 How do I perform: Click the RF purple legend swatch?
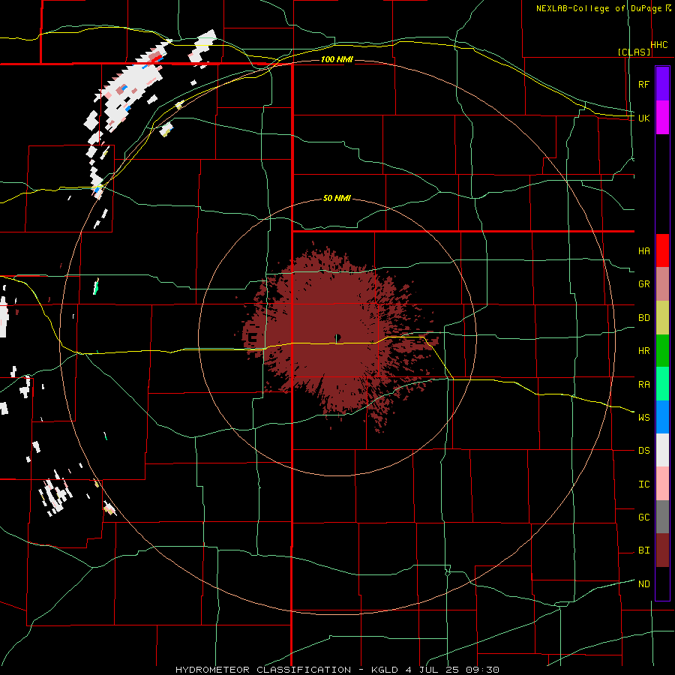coord(662,84)
